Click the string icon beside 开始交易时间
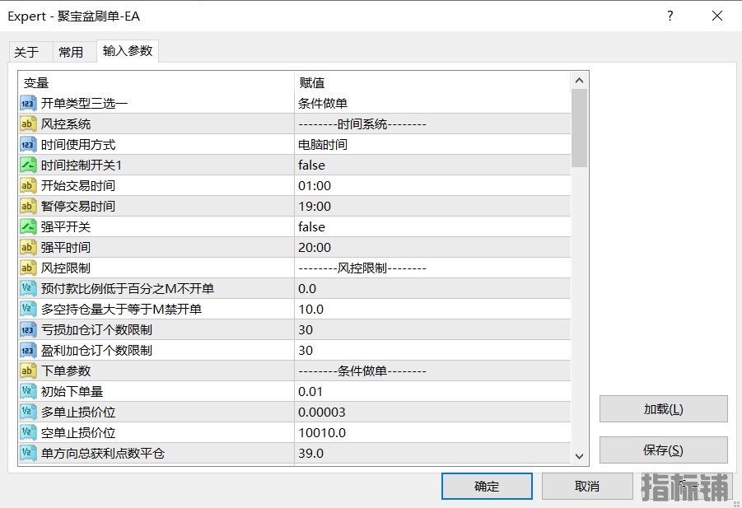The width and height of the screenshot is (742, 508). pos(28,185)
